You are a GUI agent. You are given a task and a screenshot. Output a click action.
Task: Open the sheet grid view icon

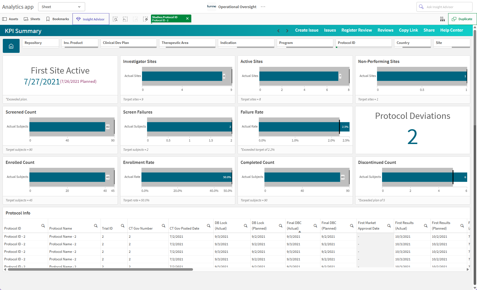pyautogui.click(x=443, y=19)
